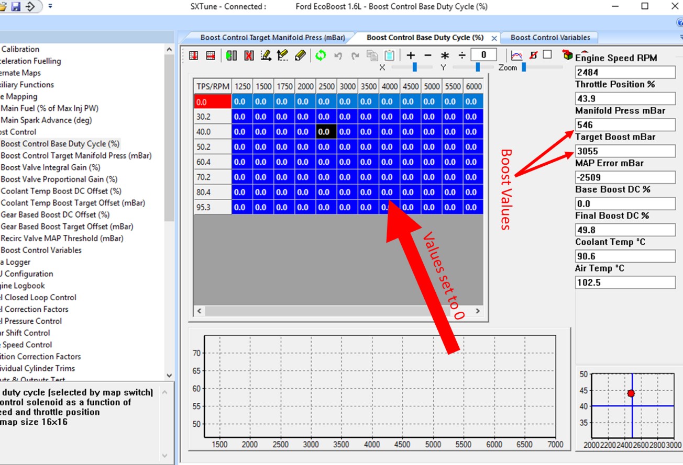Viewport: 683px width, 465px height.
Task: Click the yellow eraser icon in the toolbar
Action: click(x=300, y=55)
